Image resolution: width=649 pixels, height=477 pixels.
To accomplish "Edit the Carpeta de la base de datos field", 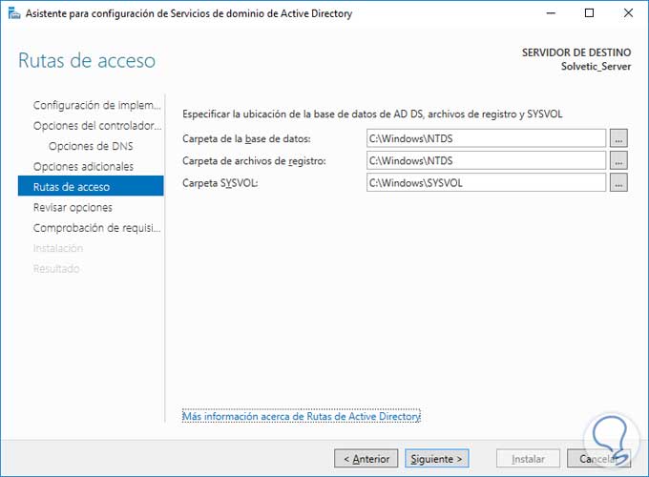I will tap(486, 138).
